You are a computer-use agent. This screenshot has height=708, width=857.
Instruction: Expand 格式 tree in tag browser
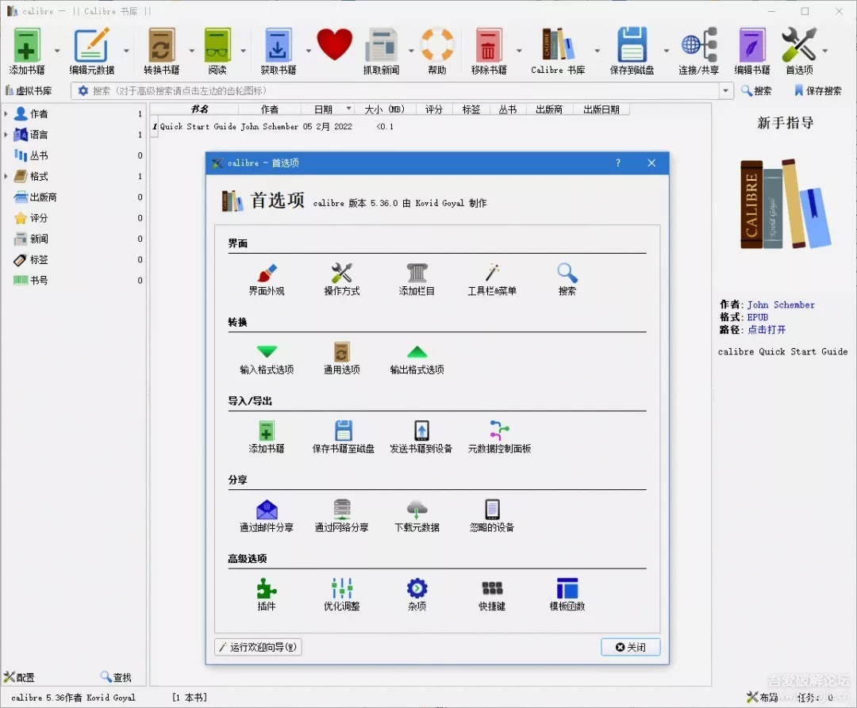(x=6, y=176)
